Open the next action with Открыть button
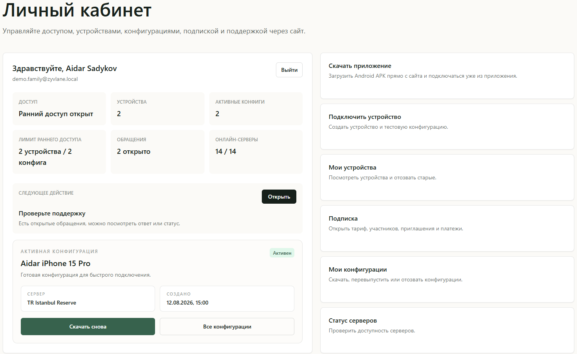The width and height of the screenshot is (577, 354). [279, 197]
